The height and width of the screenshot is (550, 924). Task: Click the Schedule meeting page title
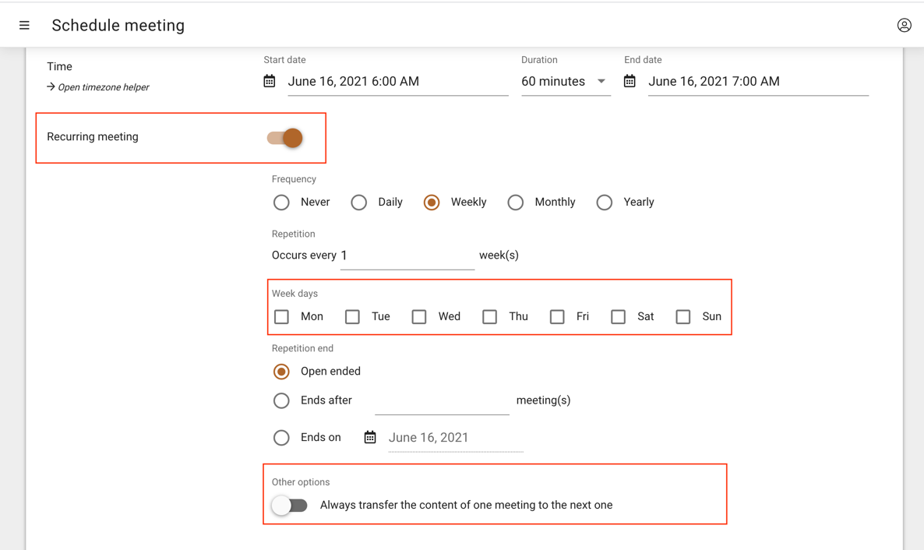118,26
